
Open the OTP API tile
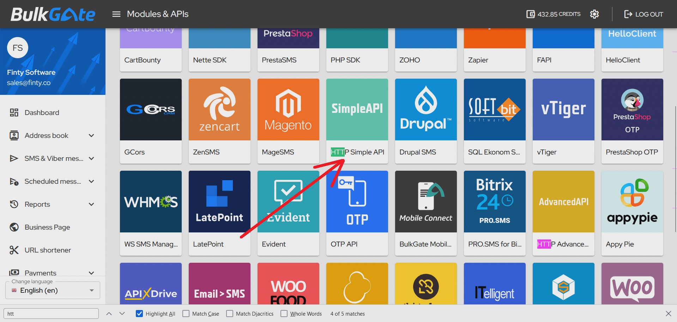pos(357,213)
